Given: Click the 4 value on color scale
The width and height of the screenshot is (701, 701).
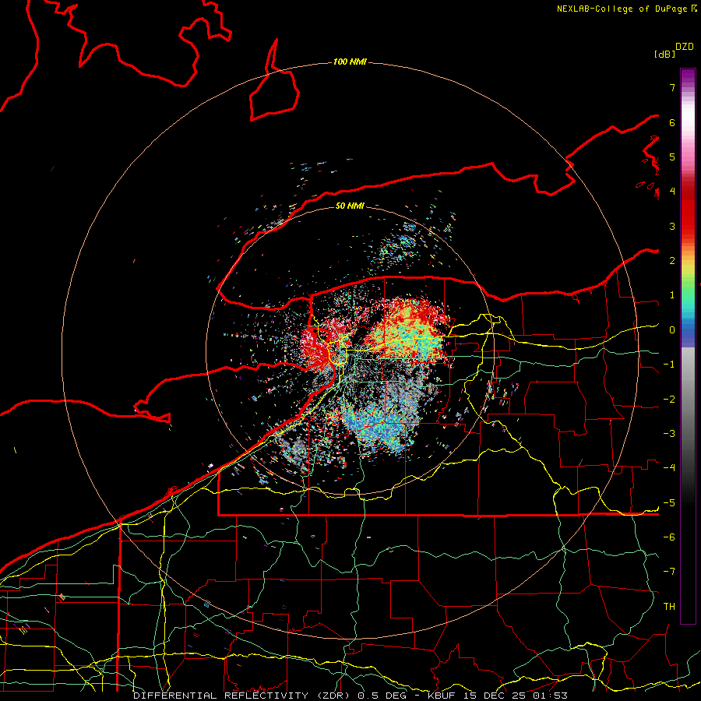Looking at the screenshot, I should point(672,192).
